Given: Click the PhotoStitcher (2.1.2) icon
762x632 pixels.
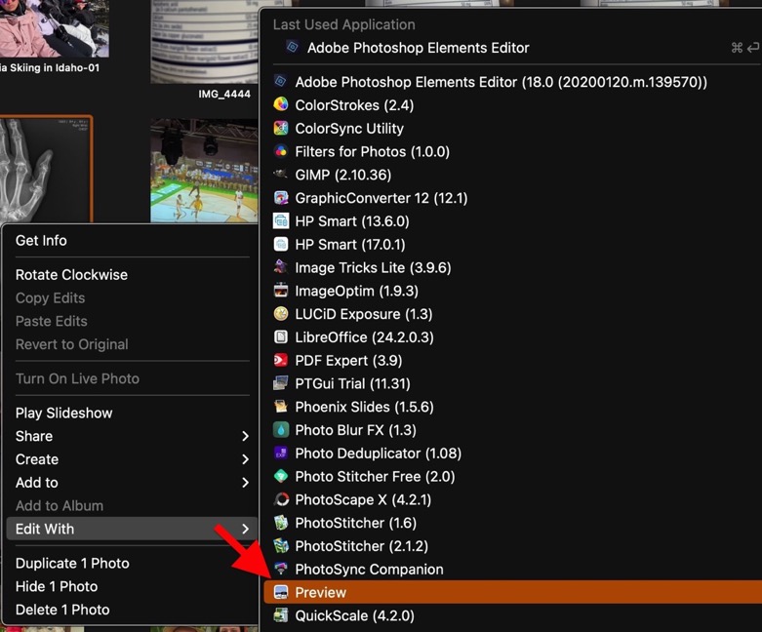Looking at the screenshot, I should tap(281, 545).
